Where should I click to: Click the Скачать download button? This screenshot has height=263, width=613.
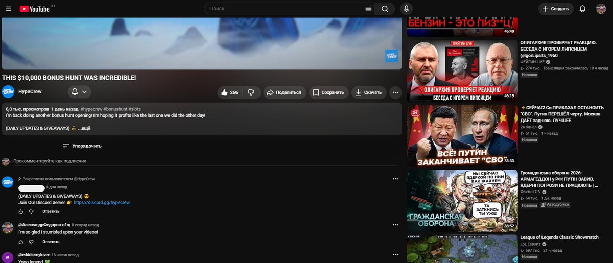[369, 92]
